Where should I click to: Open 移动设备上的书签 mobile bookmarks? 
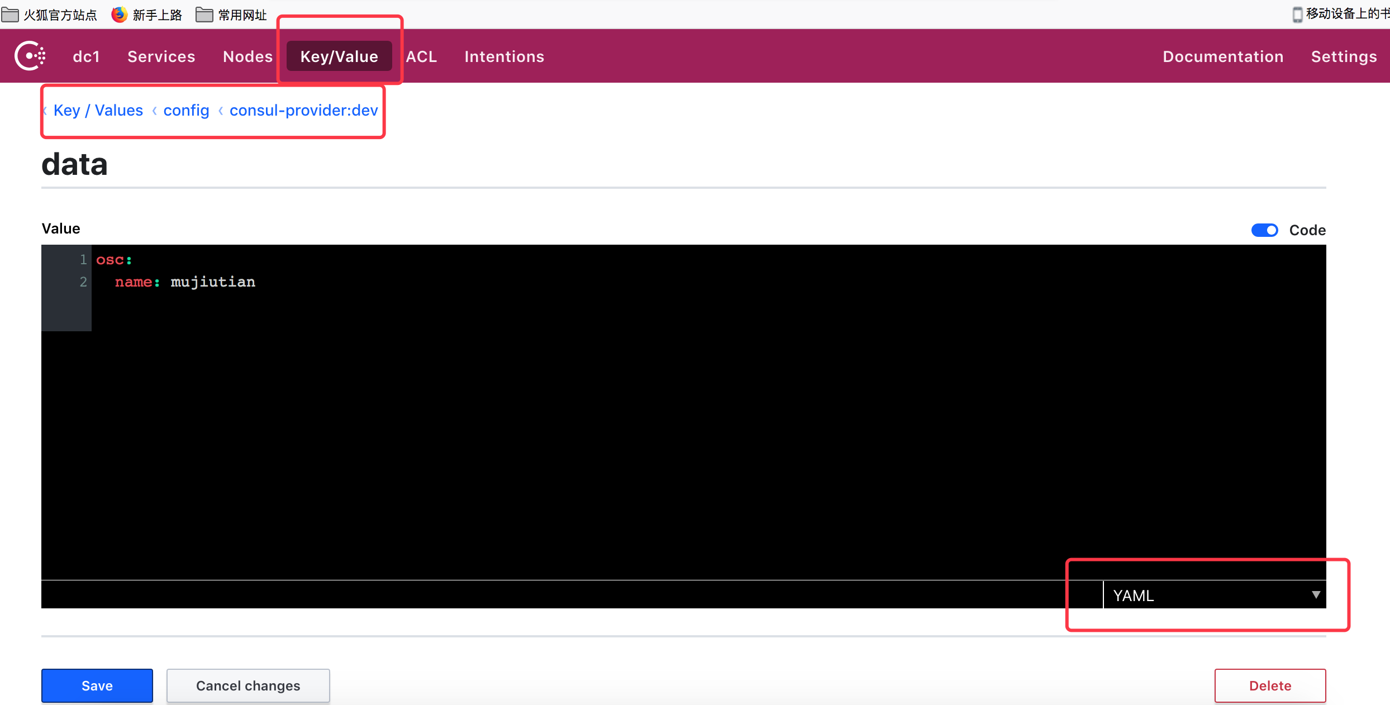1341,15
